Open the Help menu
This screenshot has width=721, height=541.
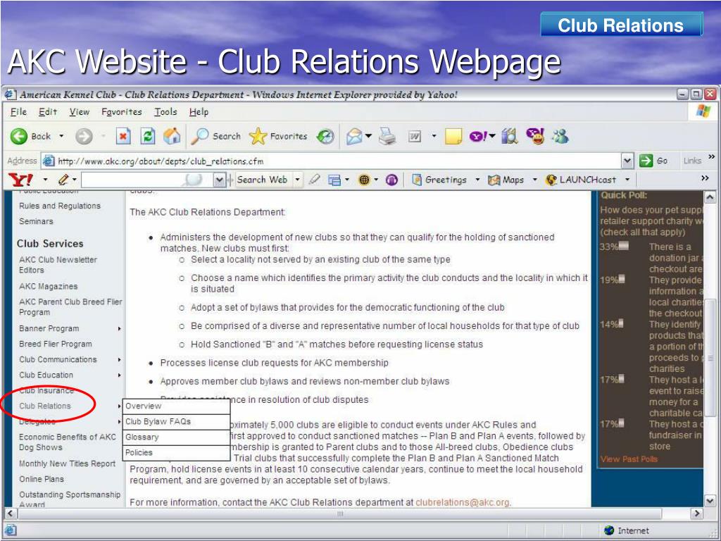click(199, 112)
